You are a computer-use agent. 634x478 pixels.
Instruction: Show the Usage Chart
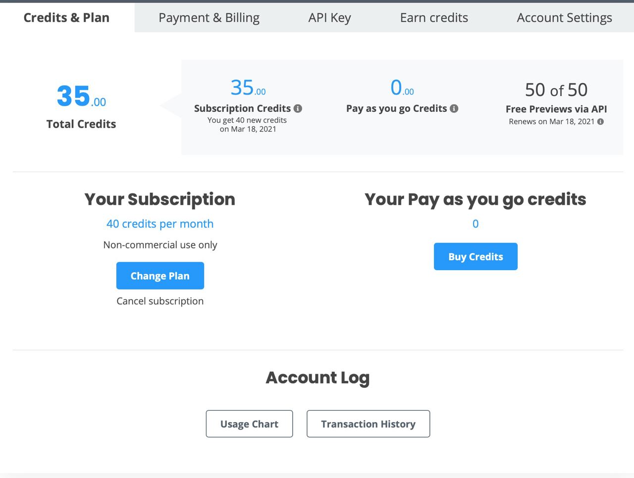249,424
